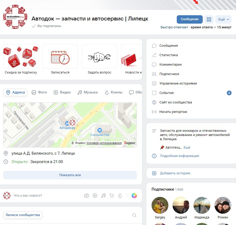Open subscriber Роман's avatar
Image resolution: width=236 pixels, height=225 pixels.
[x=223, y=205]
